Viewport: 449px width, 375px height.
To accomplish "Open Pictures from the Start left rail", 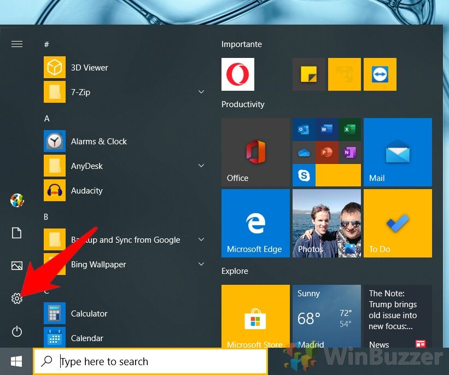I will pyautogui.click(x=17, y=265).
